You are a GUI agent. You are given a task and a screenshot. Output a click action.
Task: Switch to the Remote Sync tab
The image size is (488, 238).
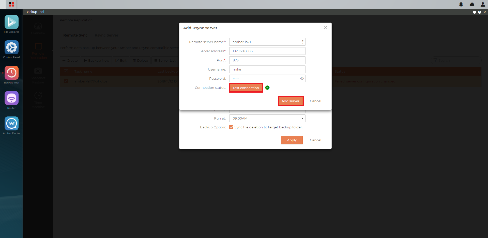[75, 35]
